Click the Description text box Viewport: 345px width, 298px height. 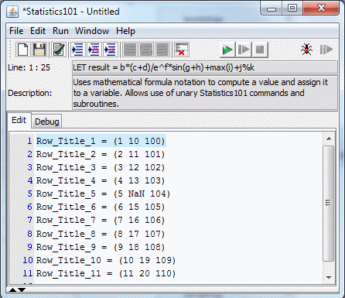point(205,93)
